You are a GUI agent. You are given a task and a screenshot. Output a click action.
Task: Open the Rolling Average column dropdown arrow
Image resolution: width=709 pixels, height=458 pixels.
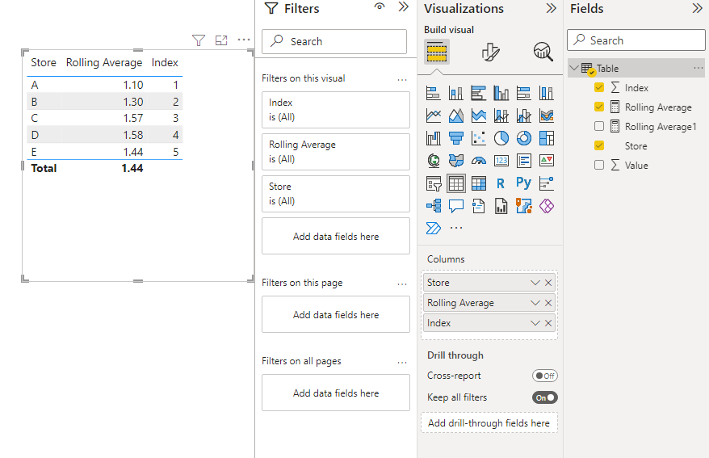(535, 303)
